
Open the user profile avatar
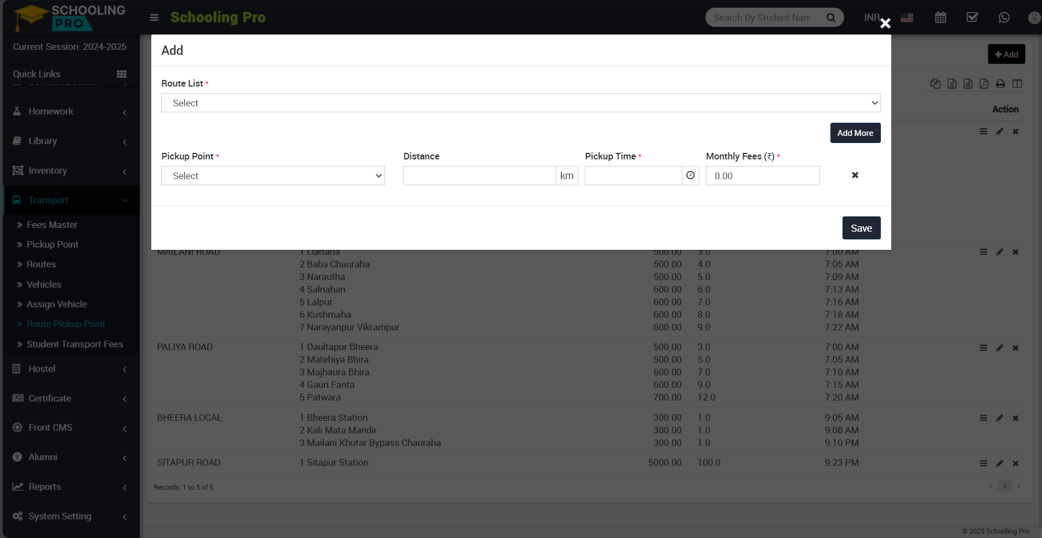tap(1034, 18)
